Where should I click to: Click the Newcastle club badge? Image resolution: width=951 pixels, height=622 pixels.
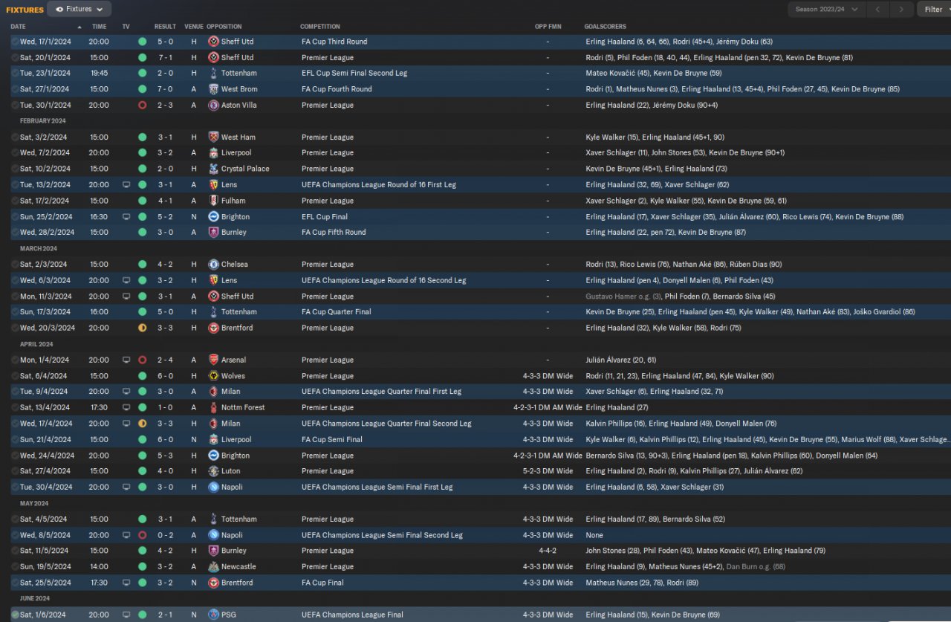coord(214,566)
